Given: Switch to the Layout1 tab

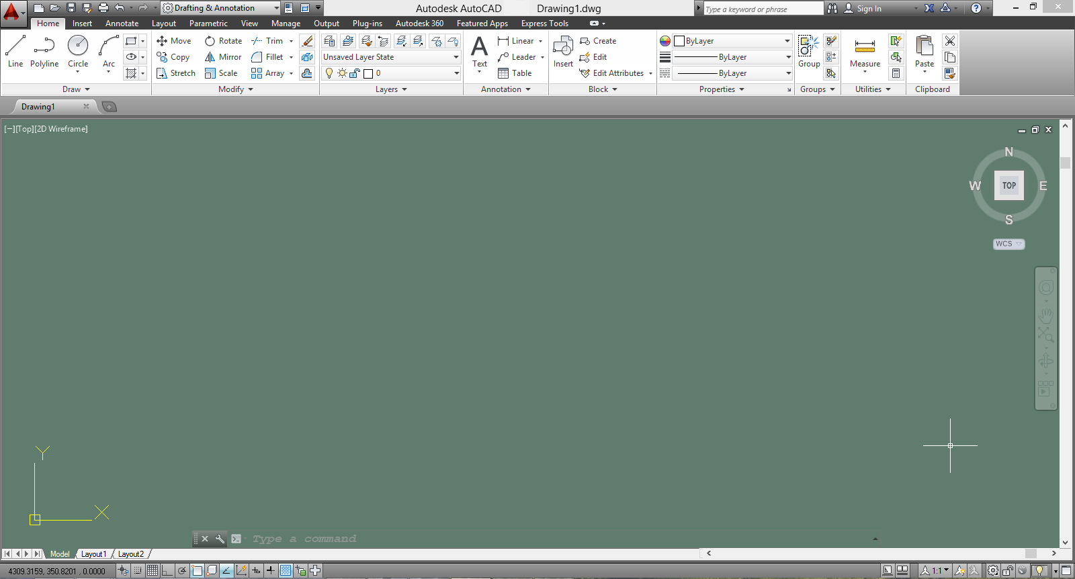Looking at the screenshot, I should (x=93, y=554).
